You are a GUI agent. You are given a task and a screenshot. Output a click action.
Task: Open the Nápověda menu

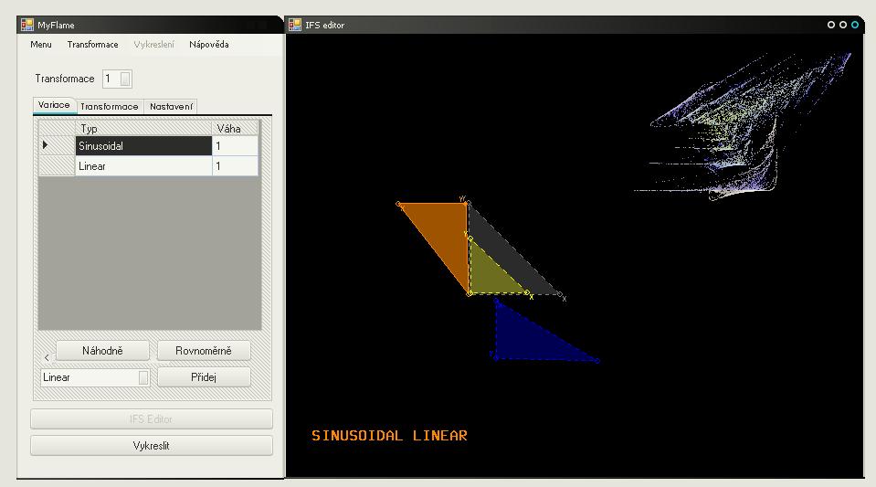pos(209,44)
